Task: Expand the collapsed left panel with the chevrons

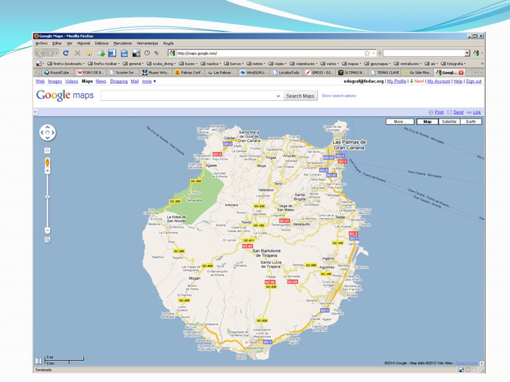Action: click(36, 112)
